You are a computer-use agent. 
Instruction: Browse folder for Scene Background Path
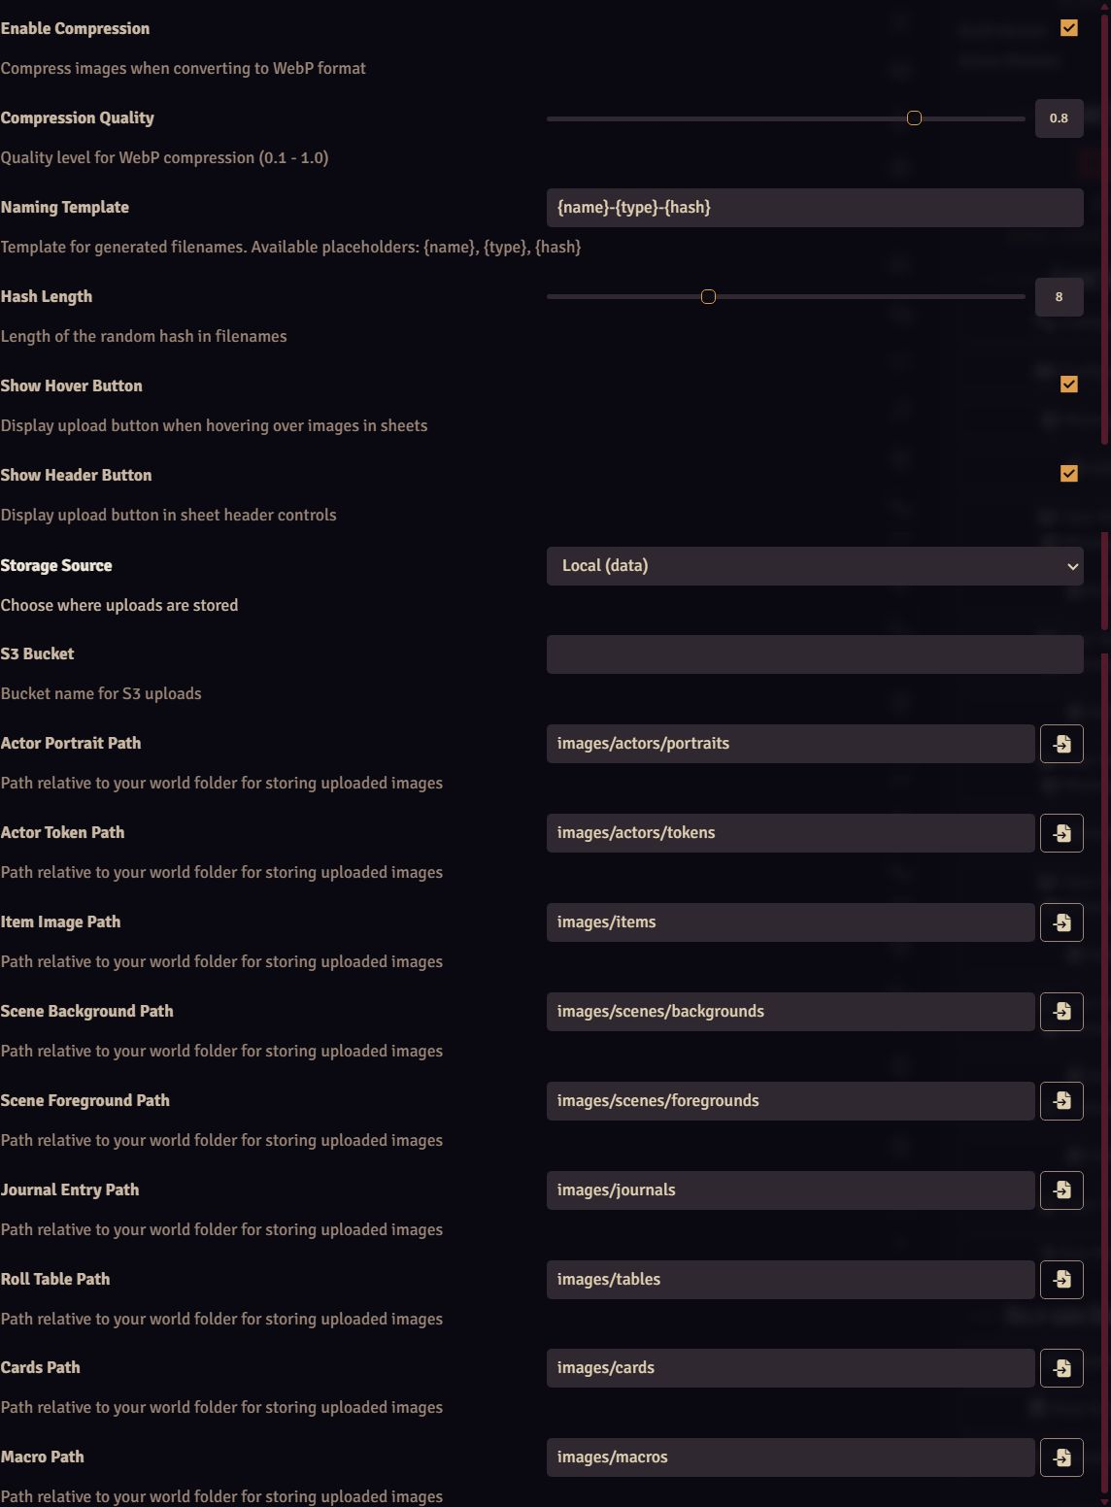pyautogui.click(x=1061, y=1012)
